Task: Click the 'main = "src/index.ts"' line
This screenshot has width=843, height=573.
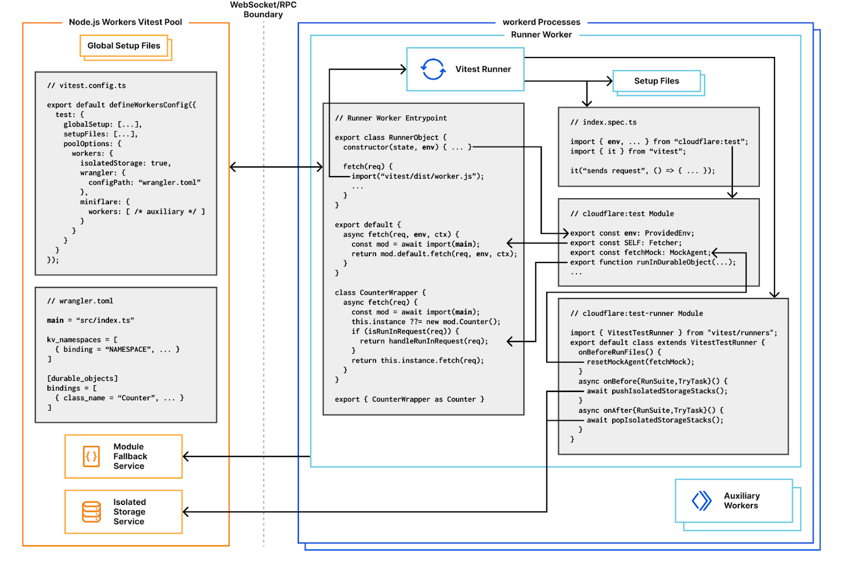Action: (91, 321)
